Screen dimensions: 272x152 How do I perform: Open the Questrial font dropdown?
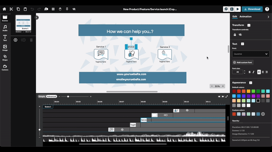pyautogui.click(x=251, y=54)
